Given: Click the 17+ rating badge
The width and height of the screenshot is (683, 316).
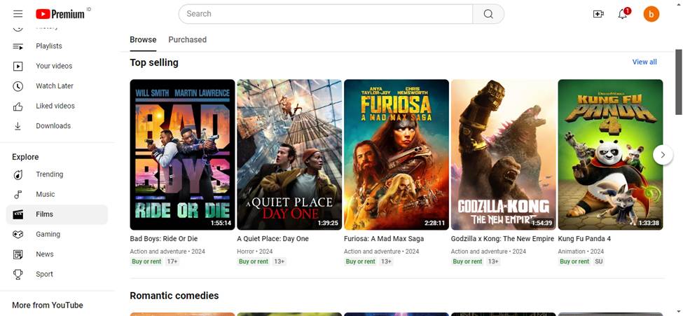Looking at the screenshot, I should [x=172, y=261].
